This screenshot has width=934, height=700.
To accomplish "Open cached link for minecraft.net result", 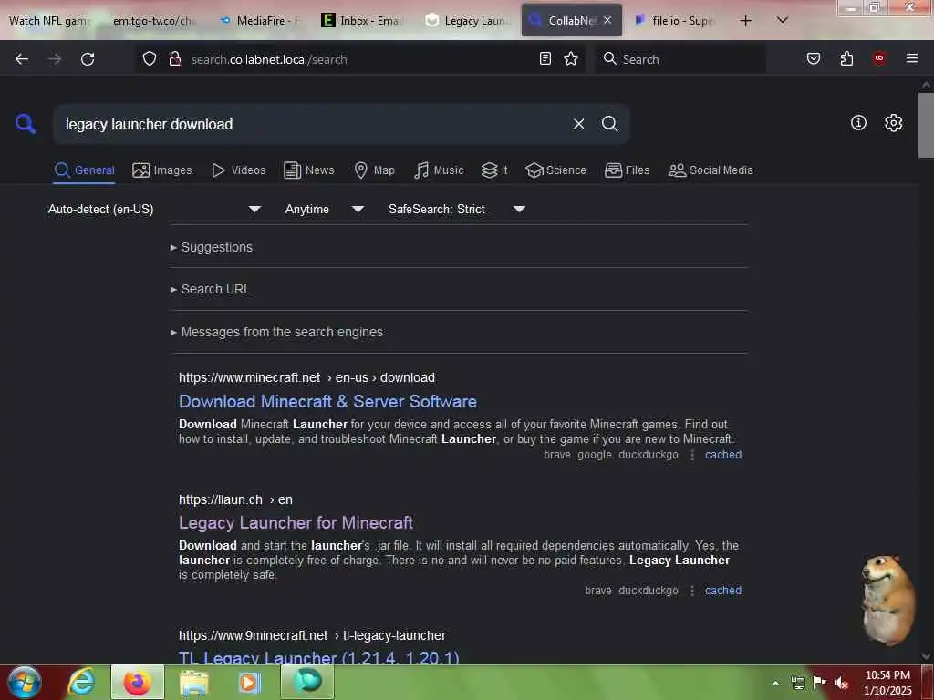I will point(723,455).
